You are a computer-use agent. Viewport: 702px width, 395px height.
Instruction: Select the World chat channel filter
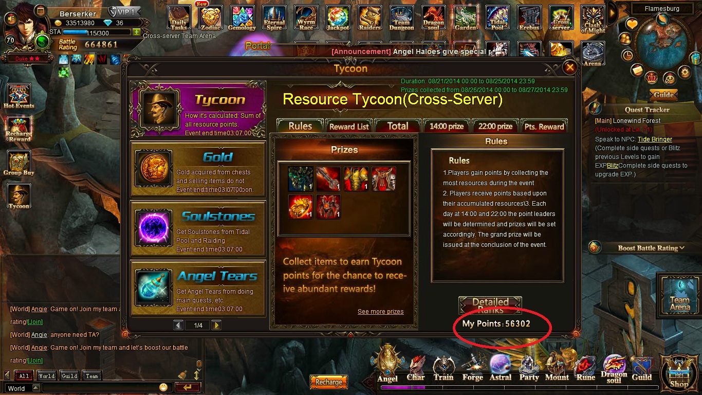47,375
